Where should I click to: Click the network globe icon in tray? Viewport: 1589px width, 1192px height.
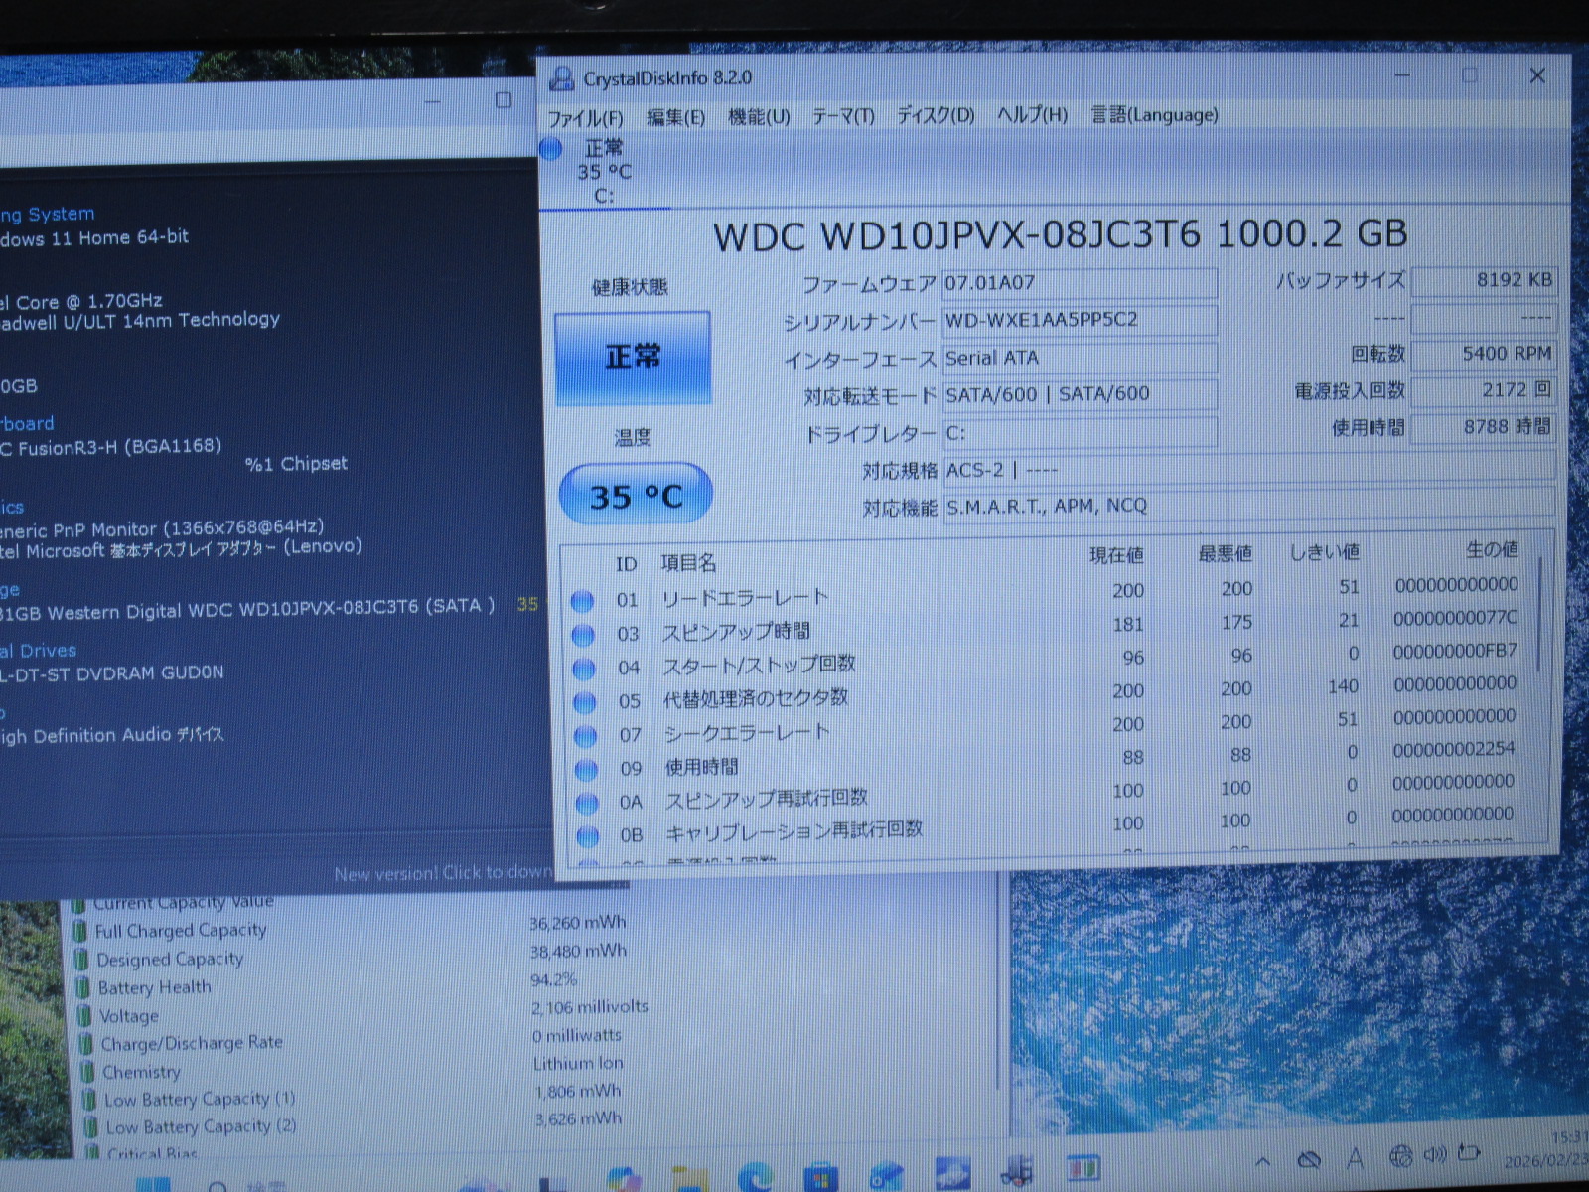[1400, 1156]
